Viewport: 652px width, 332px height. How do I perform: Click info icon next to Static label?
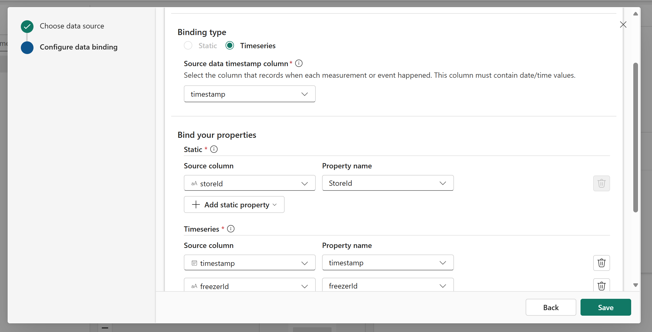pos(214,149)
